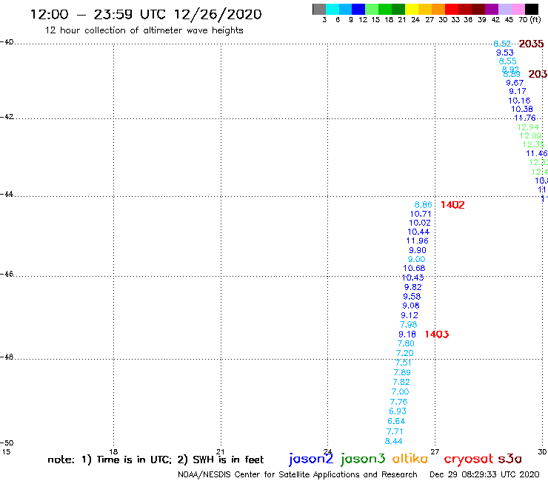
Task: Select the 10.71 wave height reading
Action: 421,214
